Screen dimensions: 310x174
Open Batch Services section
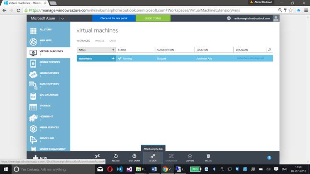(x=48, y=85)
